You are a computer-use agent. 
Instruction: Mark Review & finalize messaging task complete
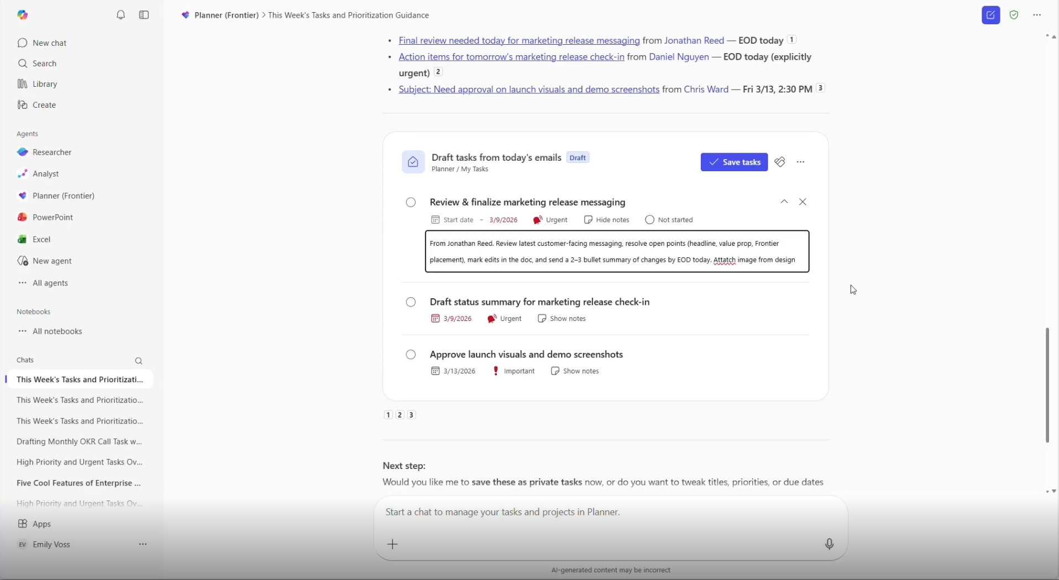[x=411, y=203]
